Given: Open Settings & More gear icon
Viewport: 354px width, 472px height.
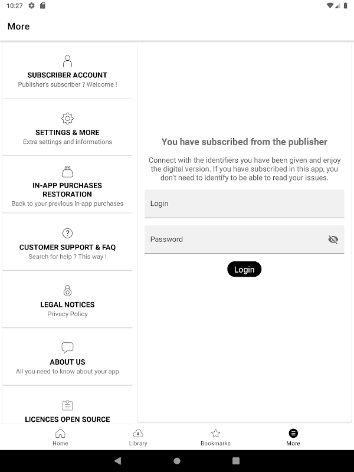Looking at the screenshot, I should 67,118.
